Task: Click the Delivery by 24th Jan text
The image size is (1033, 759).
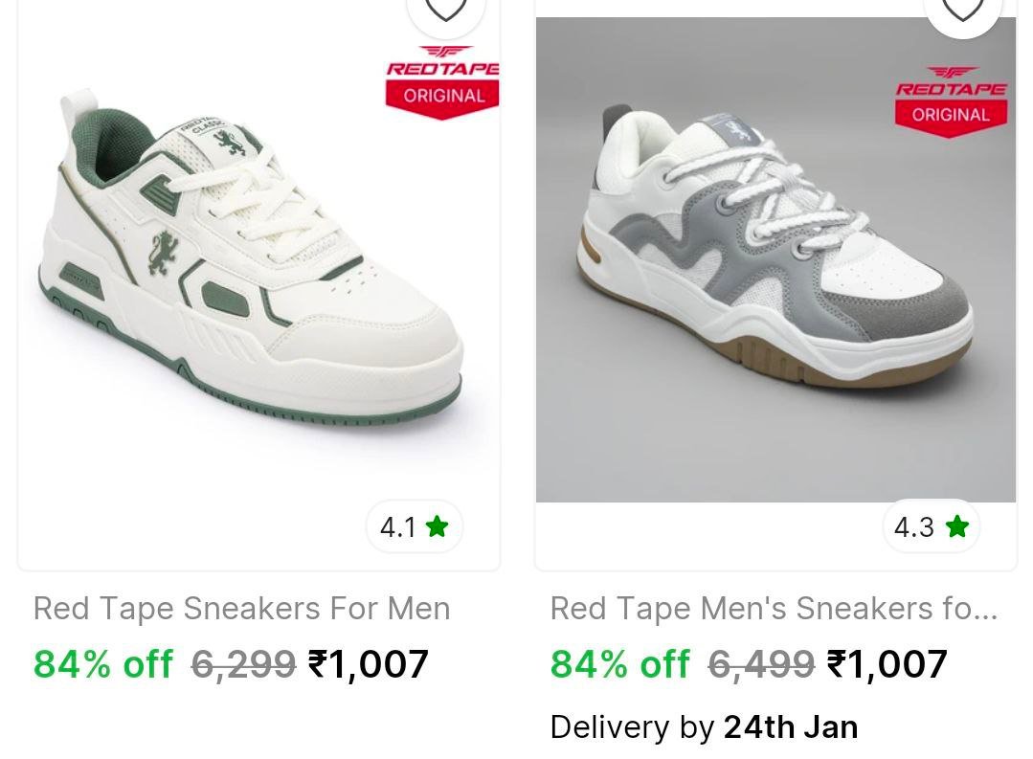Action: [704, 727]
